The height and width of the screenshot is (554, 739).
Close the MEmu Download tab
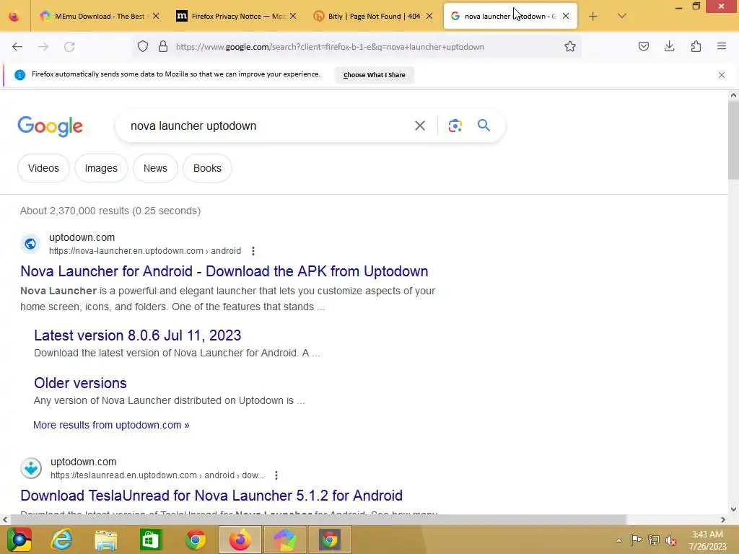pyautogui.click(x=156, y=16)
